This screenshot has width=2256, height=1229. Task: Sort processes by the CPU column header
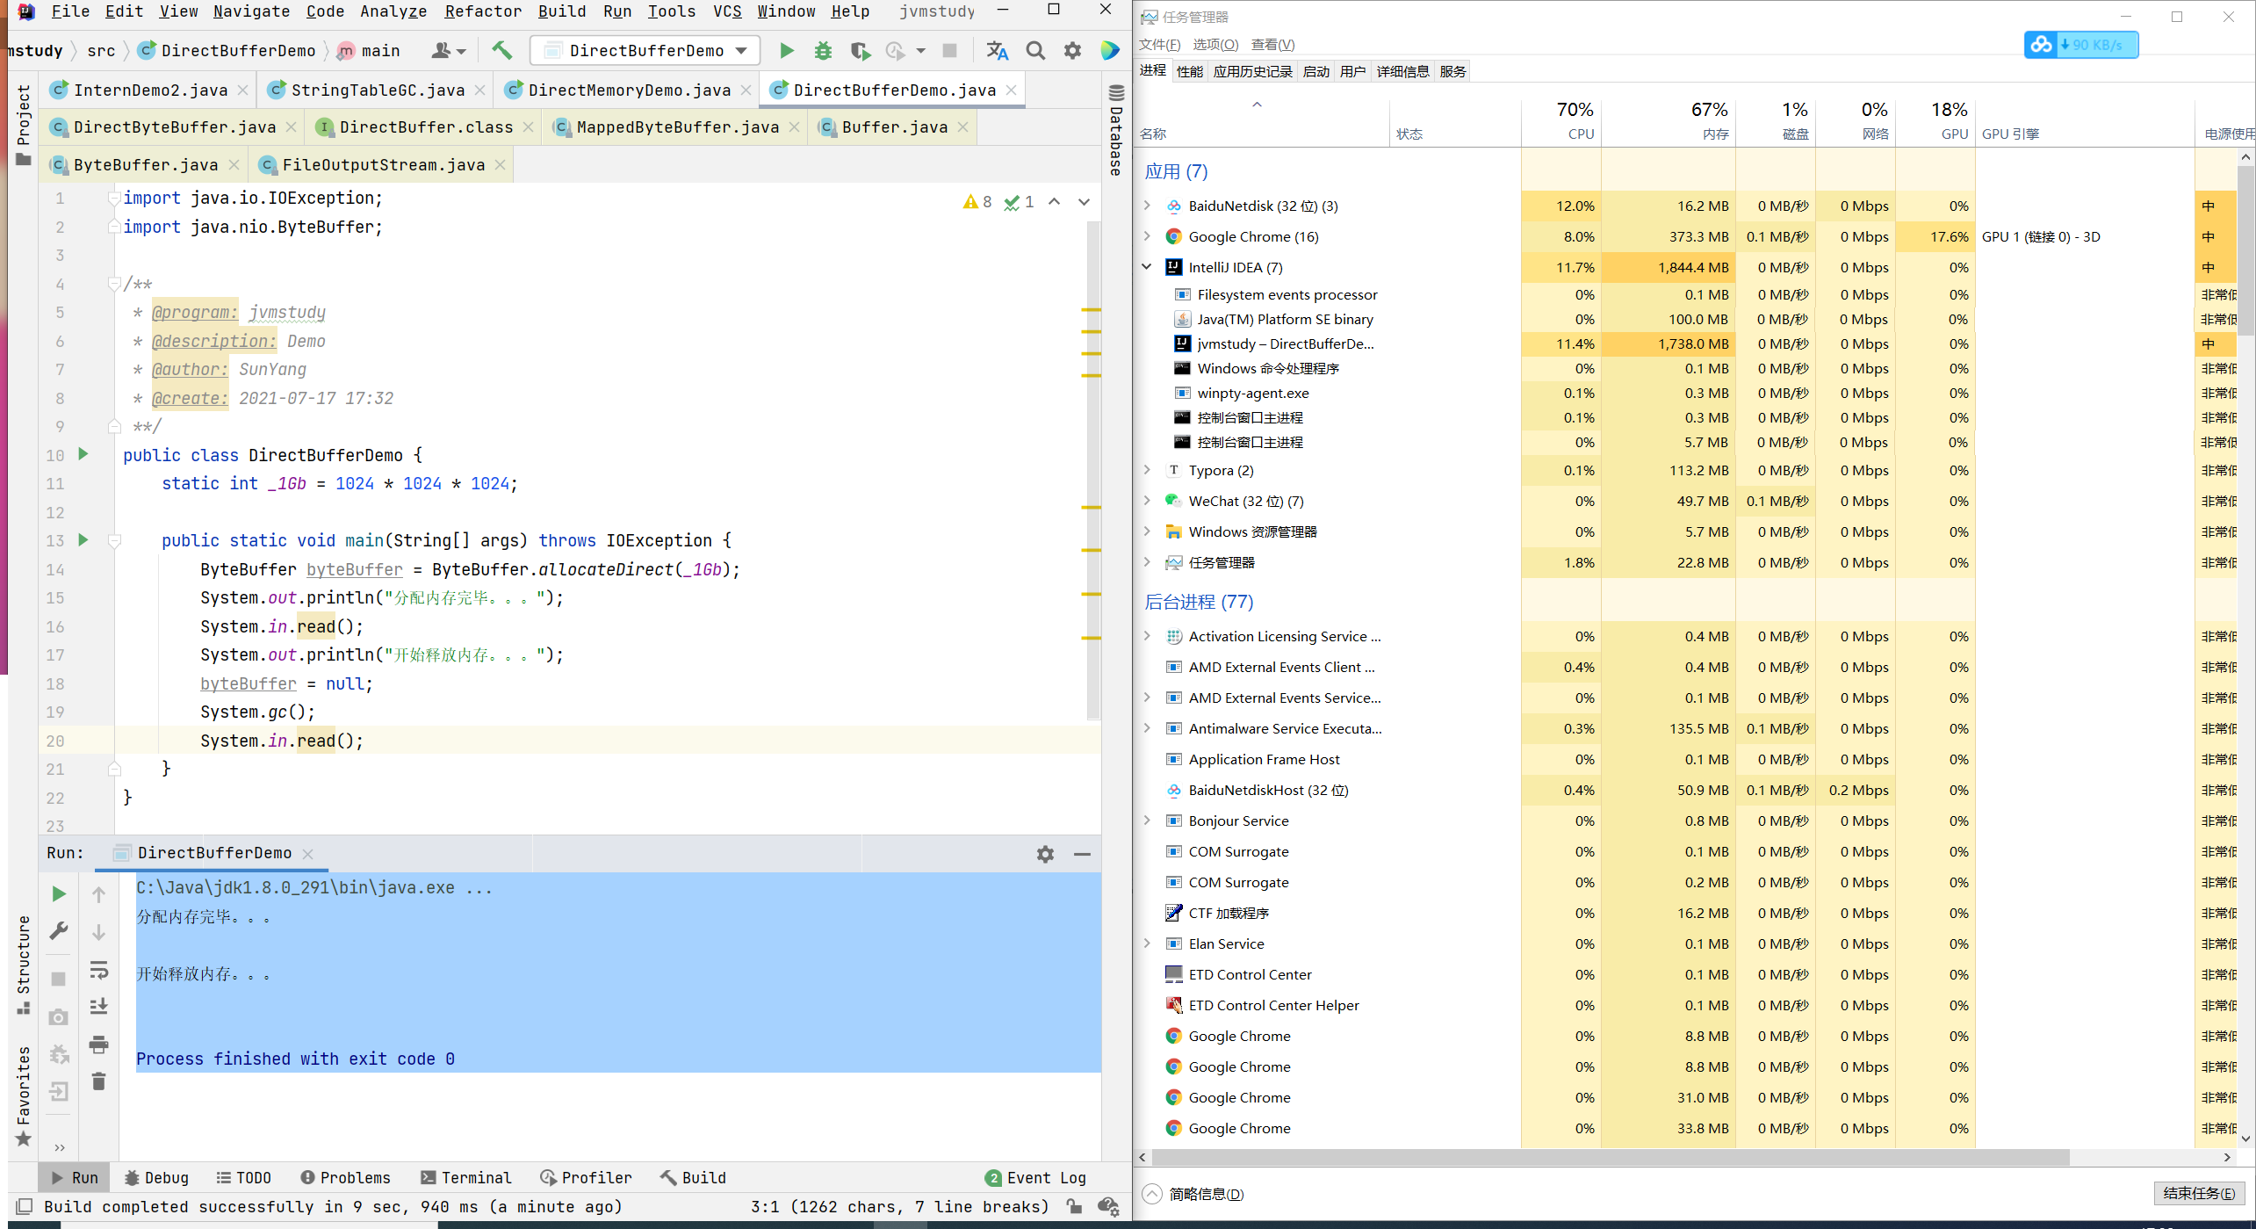point(1560,121)
